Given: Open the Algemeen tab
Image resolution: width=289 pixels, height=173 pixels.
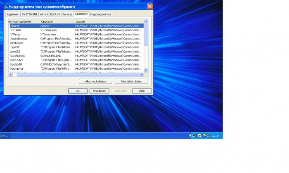Looking at the screenshot, I should pos(13,14).
